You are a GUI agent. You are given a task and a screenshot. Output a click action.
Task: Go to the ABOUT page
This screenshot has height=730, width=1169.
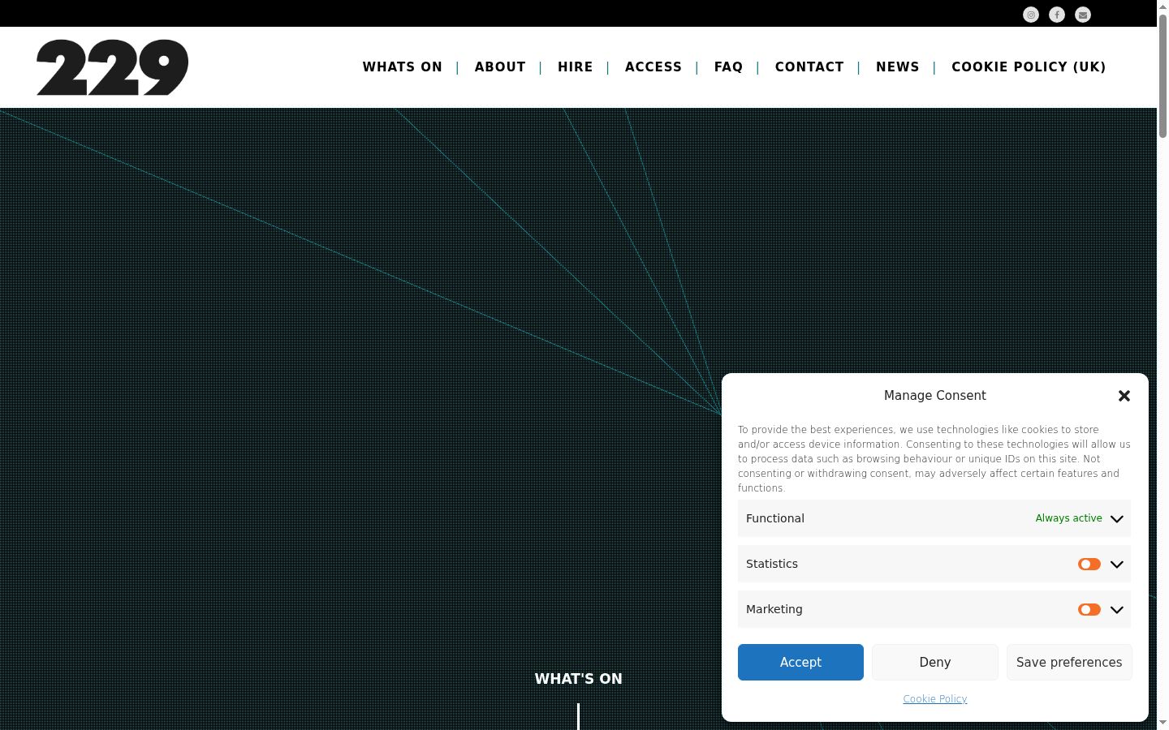[x=500, y=67]
